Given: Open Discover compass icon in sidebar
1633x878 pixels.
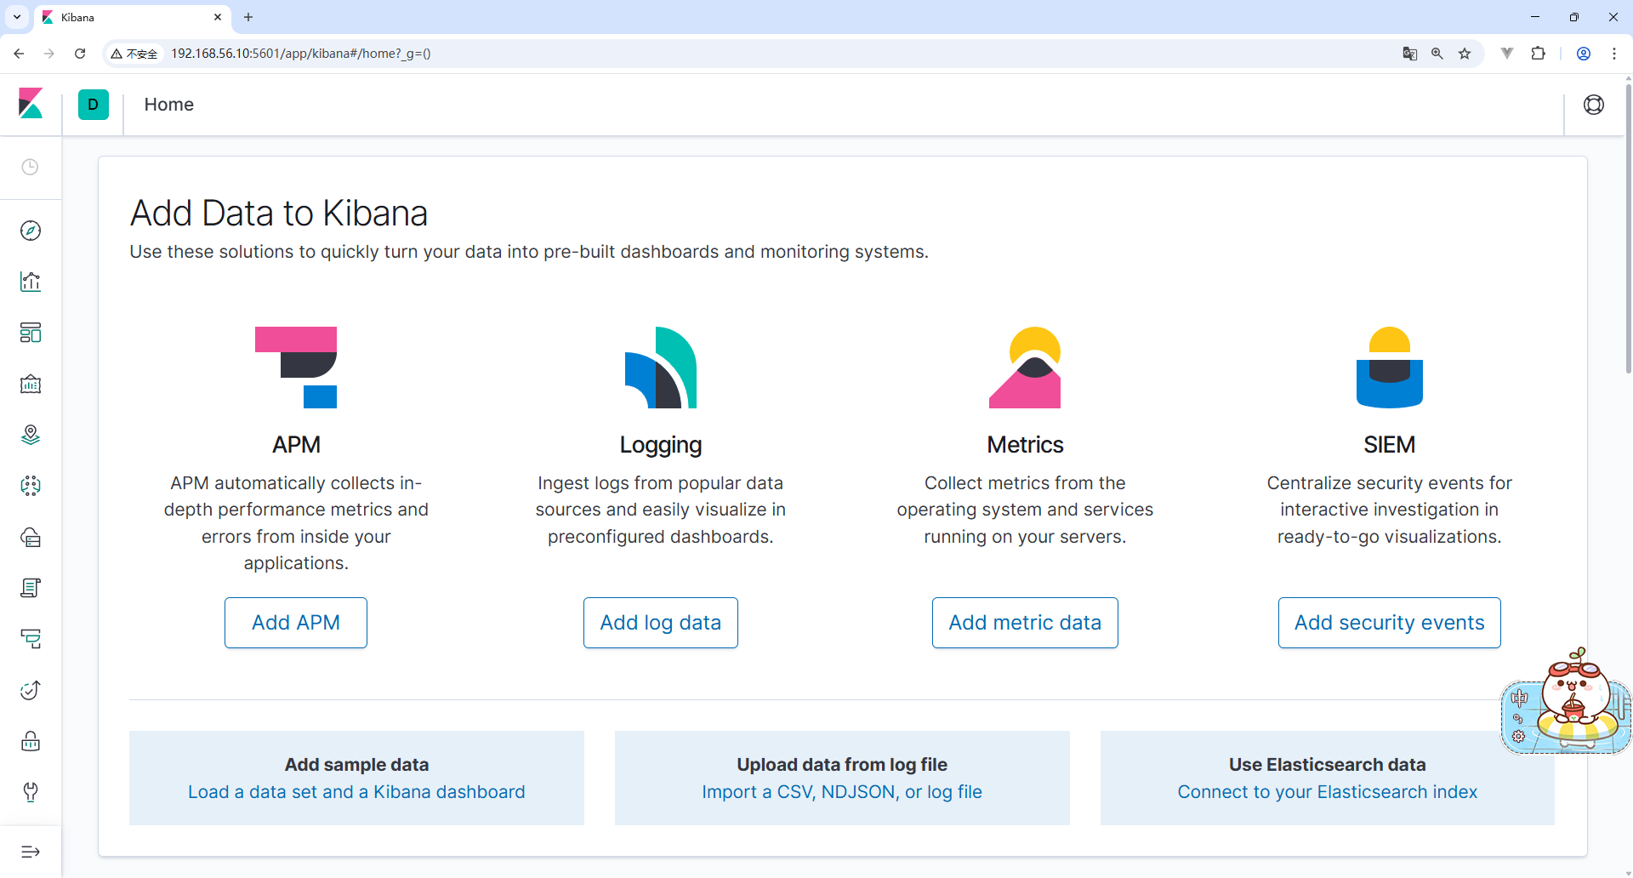Looking at the screenshot, I should click(31, 231).
